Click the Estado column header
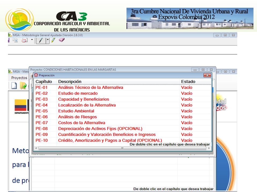This screenshot has height=192, width=257. [188, 82]
